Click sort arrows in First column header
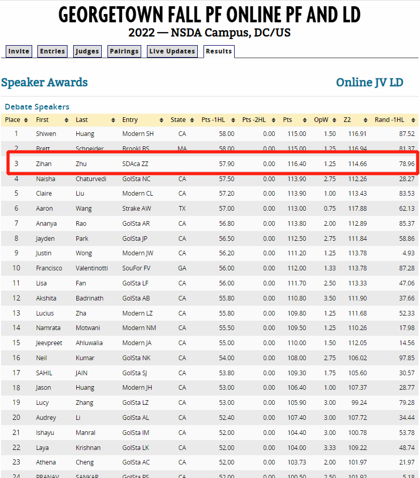420x478 pixels. (x=66, y=120)
